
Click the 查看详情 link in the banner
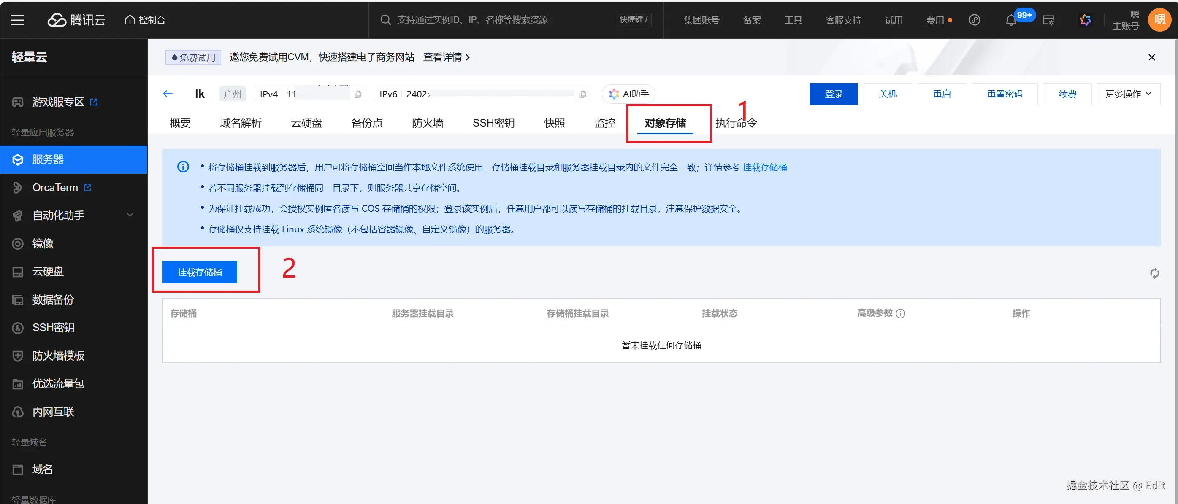(x=443, y=57)
